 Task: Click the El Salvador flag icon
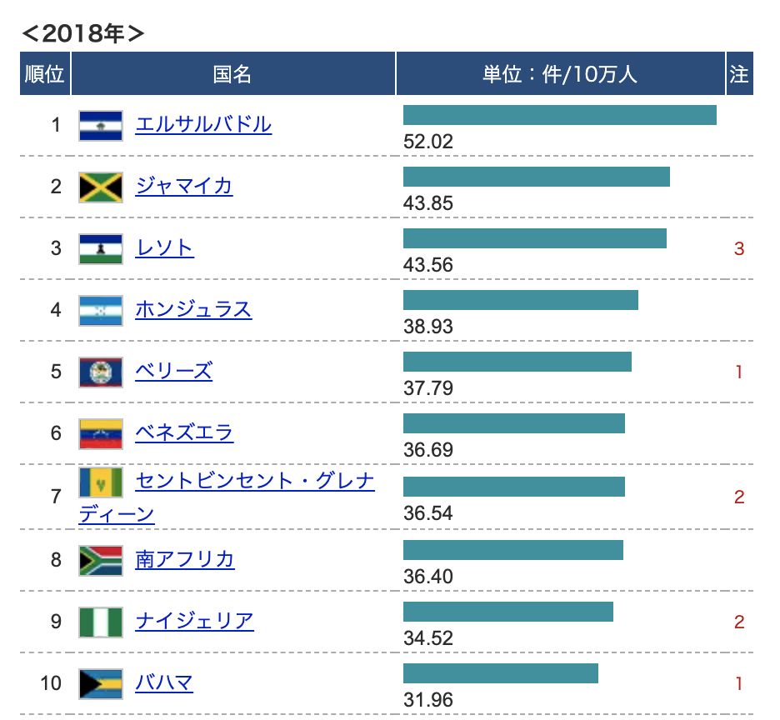101,125
